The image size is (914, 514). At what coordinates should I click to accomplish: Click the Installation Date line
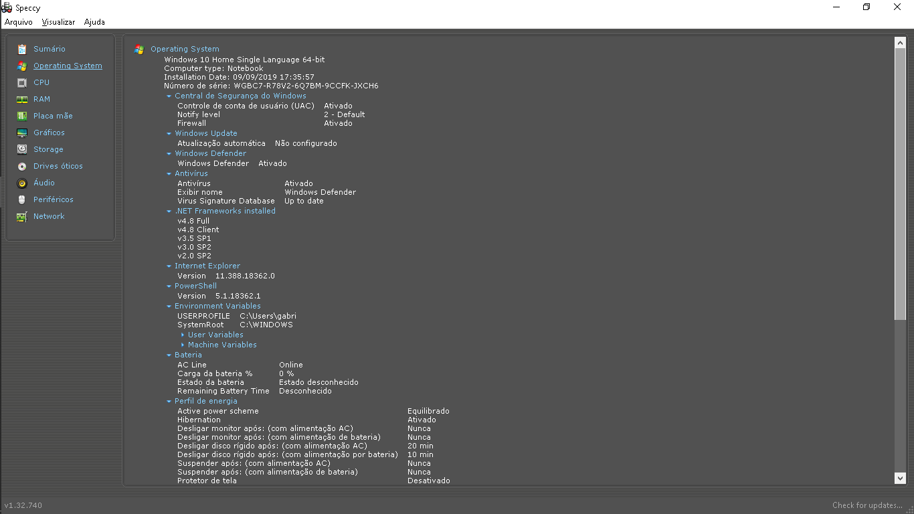pos(239,77)
